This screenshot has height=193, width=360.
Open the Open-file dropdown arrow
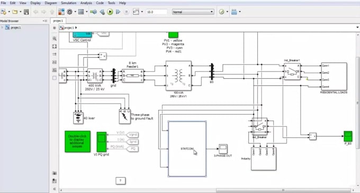21,12
